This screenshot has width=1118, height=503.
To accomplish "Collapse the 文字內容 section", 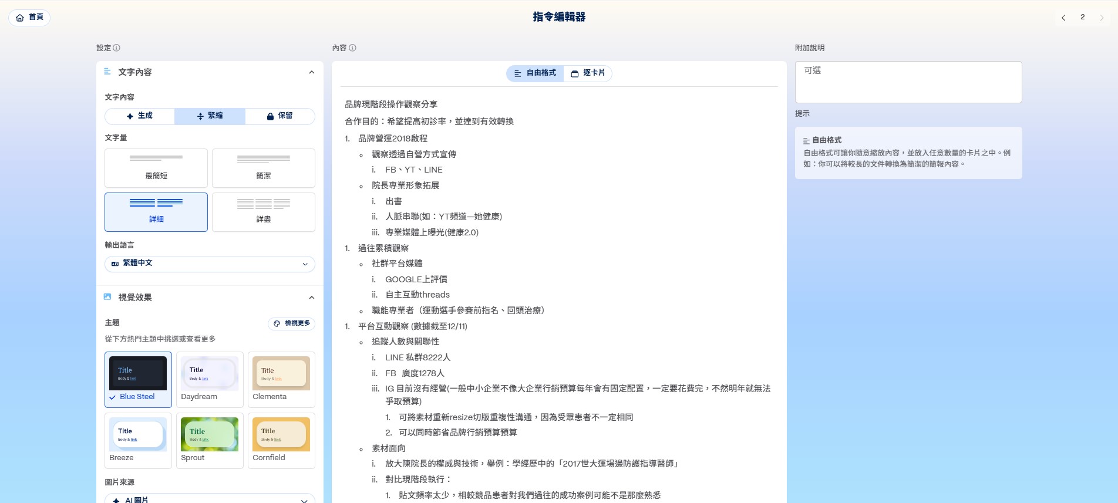I will (312, 72).
